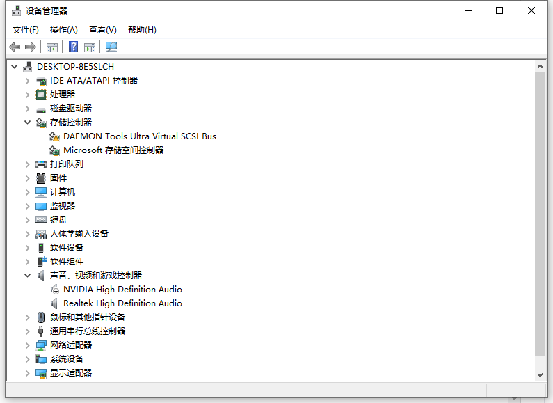Image resolution: width=553 pixels, height=403 pixels.
Task: Click the scan for hardware changes icon
Action: point(111,47)
